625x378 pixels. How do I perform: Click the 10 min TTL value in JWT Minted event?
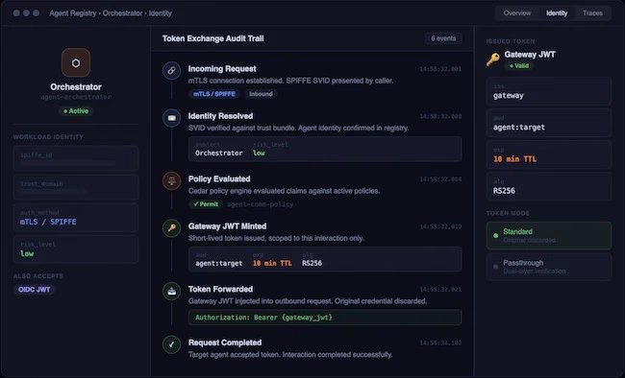[272, 264]
